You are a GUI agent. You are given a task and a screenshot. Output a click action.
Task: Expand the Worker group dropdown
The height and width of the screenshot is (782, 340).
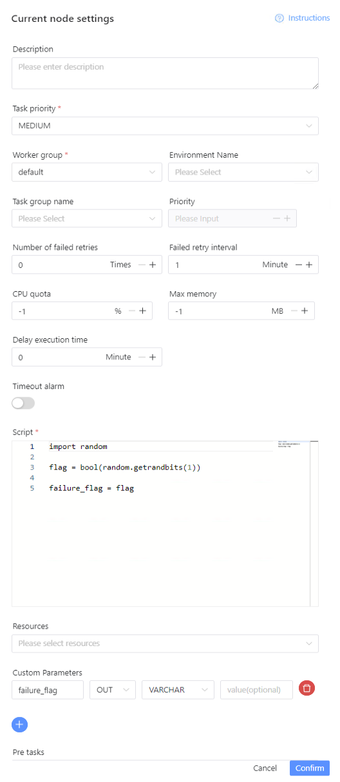pos(87,172)
